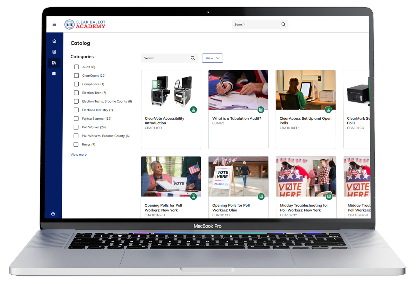Open ClearAccess Set Up and Open Polls title
This screenshot has height=284, width=416.
pos(305,121)
